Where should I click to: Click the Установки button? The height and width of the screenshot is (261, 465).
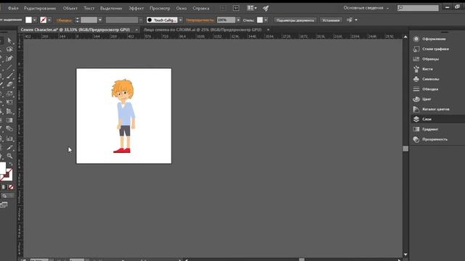coord(331,20)
